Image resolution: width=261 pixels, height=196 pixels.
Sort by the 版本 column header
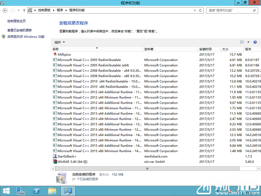252,49
